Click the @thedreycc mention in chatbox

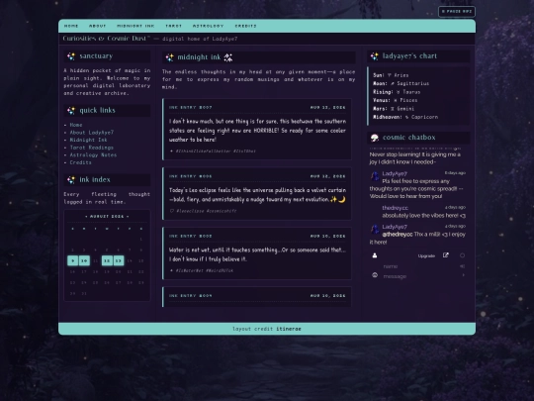[398, 235]
